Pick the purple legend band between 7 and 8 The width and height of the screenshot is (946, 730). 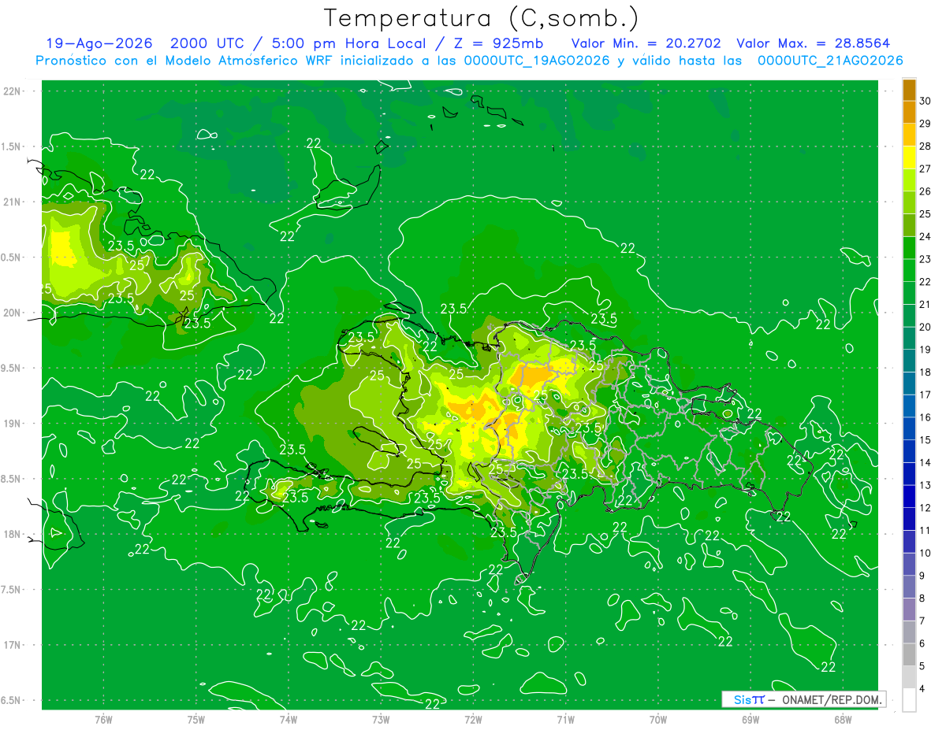pyautogui.click(x=909, y=610)
